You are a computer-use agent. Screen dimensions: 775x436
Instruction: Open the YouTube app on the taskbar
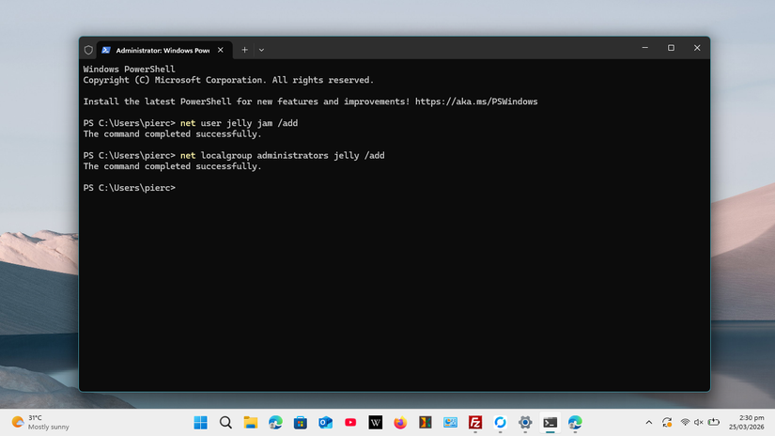(350, 422)
